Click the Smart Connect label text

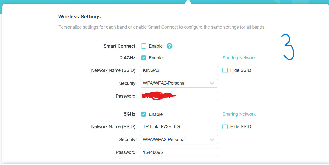(x=120, y=46)
